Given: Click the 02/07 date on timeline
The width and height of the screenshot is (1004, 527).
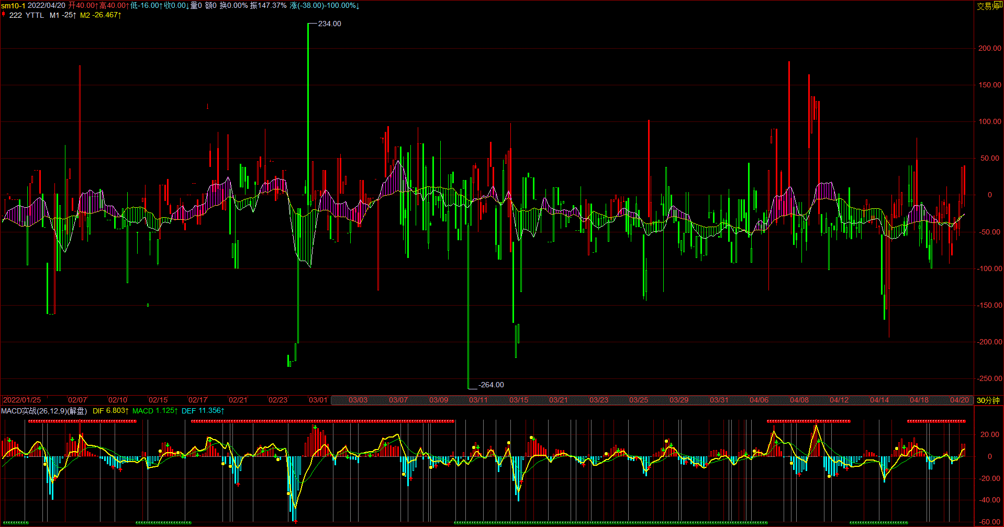Looking at the screenshot, I should 77,400.
